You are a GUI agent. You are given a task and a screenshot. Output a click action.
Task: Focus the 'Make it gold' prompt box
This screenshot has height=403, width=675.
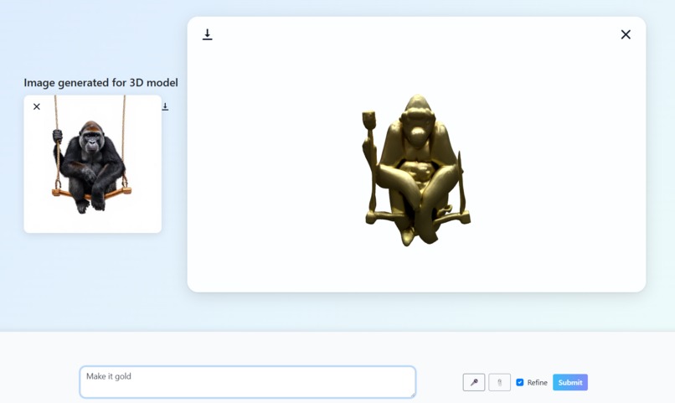pos(248,382)
